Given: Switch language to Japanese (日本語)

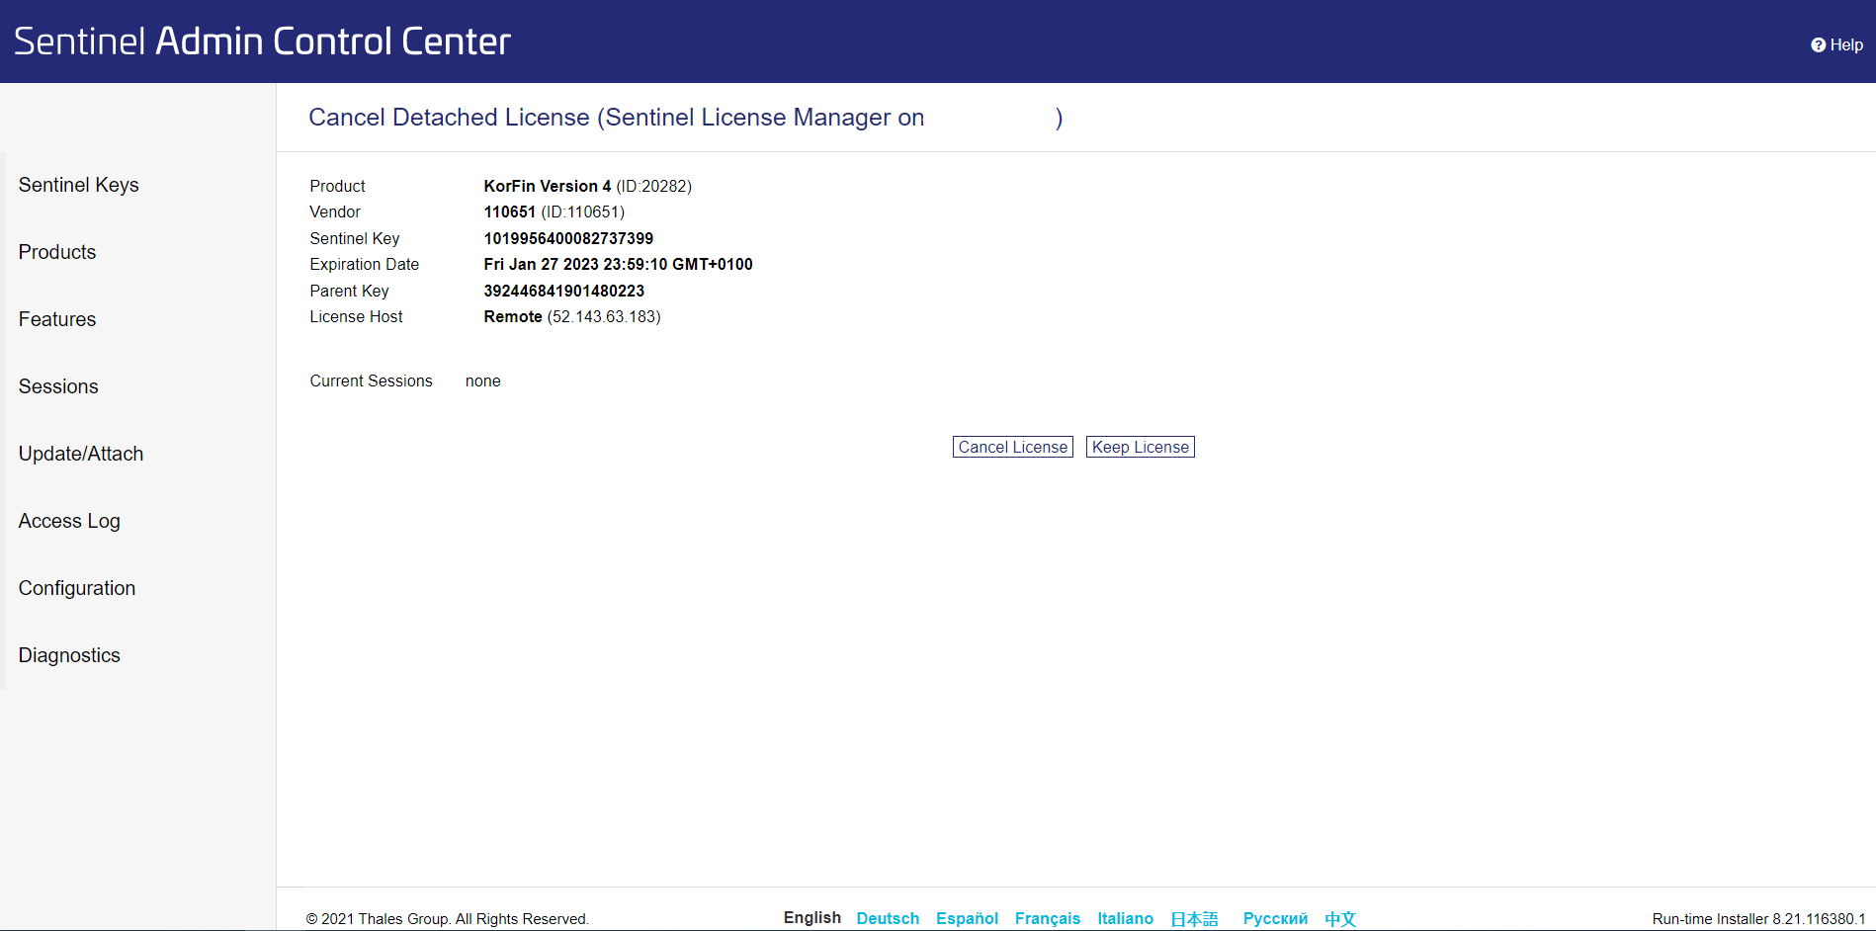Looking at the screenshot, I should [x=1194, y=919].
